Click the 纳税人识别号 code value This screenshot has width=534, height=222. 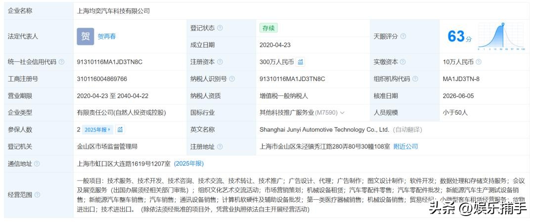292,79
